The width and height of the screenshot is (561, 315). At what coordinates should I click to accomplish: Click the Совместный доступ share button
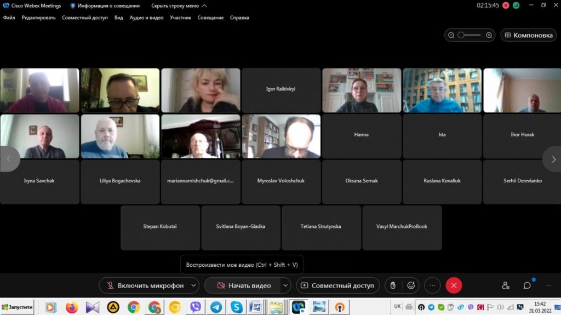[x=337, y=285]
